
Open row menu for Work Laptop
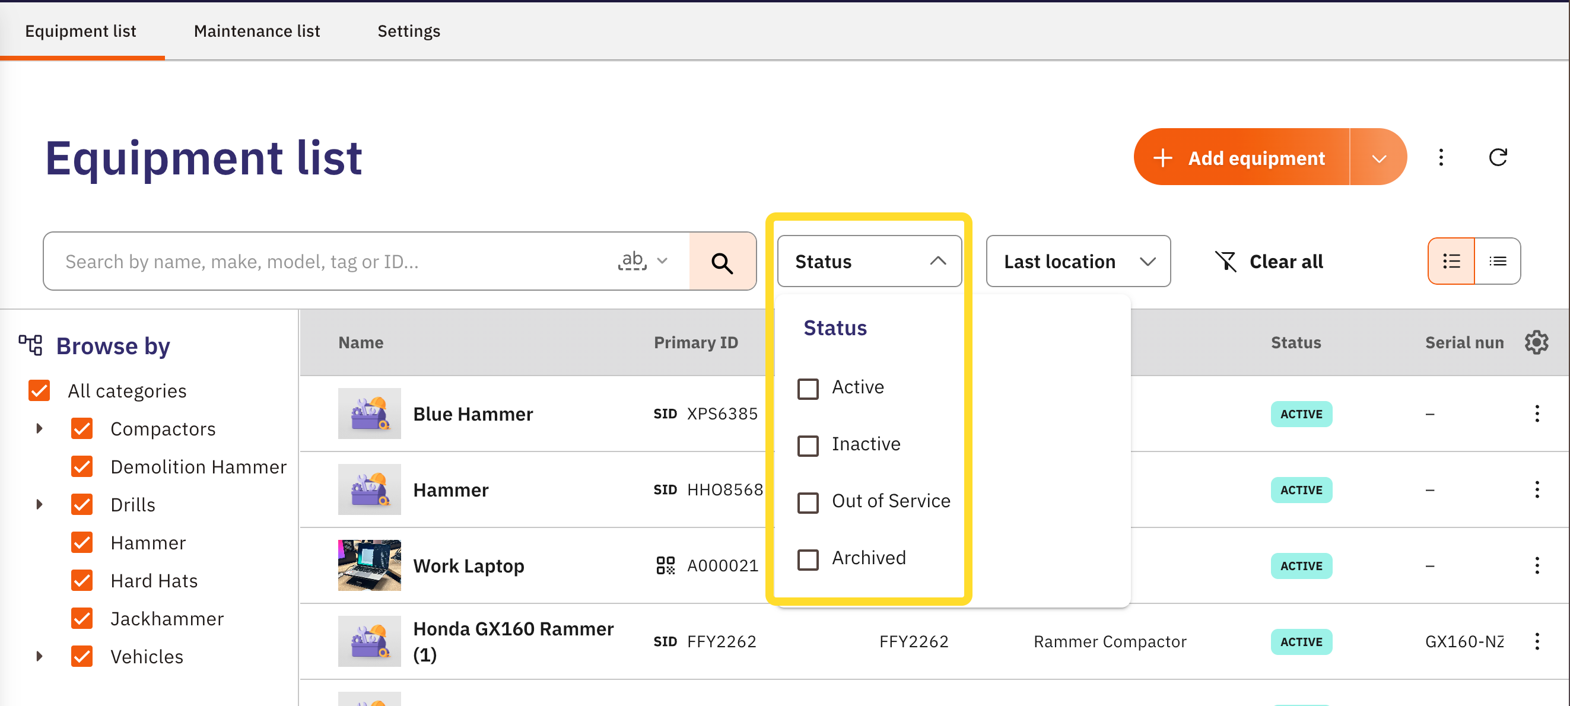tap(1537, 565)
